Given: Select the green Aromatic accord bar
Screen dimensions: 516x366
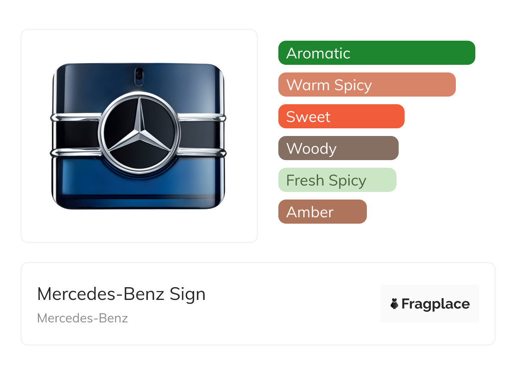Looking at the screenshot, I should 376,53.
